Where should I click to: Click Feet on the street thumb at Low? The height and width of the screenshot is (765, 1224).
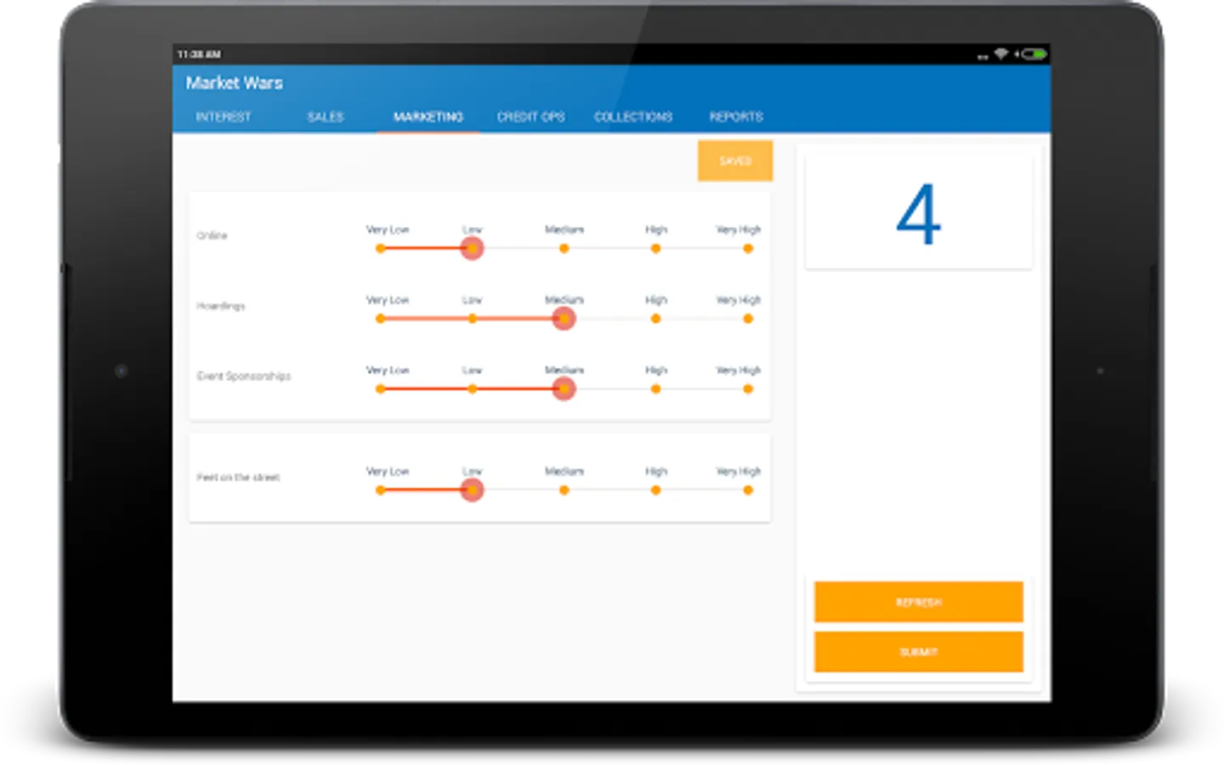click(x=472, y=490)
